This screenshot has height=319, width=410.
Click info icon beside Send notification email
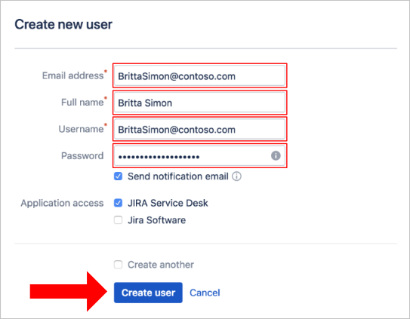[236, 176]
